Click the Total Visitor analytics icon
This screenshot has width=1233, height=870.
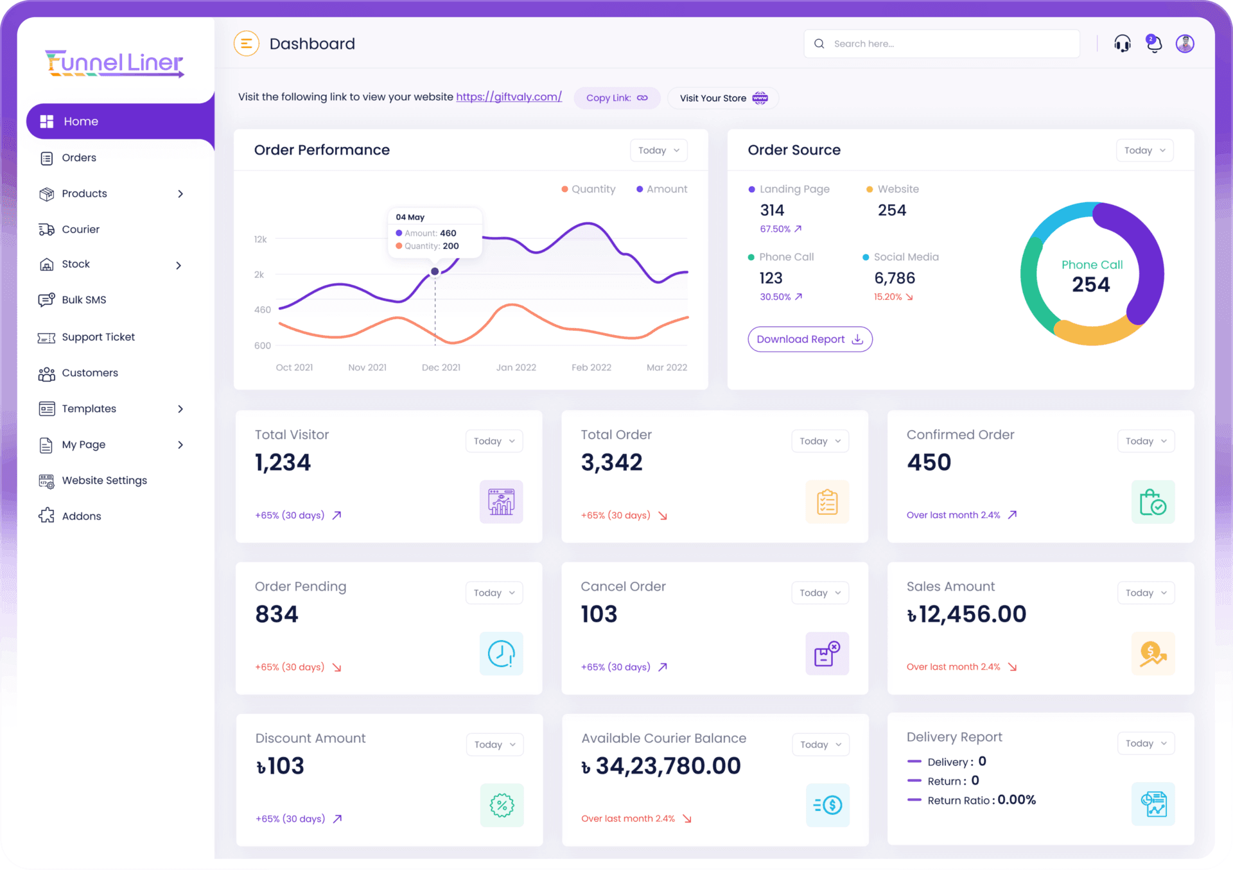[501, 501]
